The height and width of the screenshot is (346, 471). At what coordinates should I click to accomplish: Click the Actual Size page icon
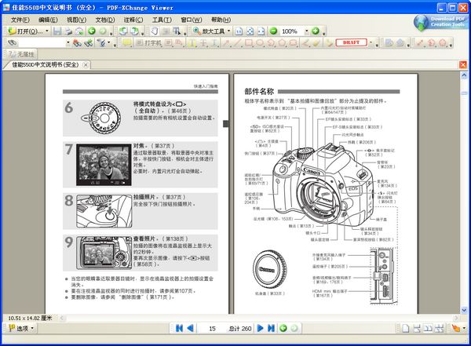click(239, 31)
